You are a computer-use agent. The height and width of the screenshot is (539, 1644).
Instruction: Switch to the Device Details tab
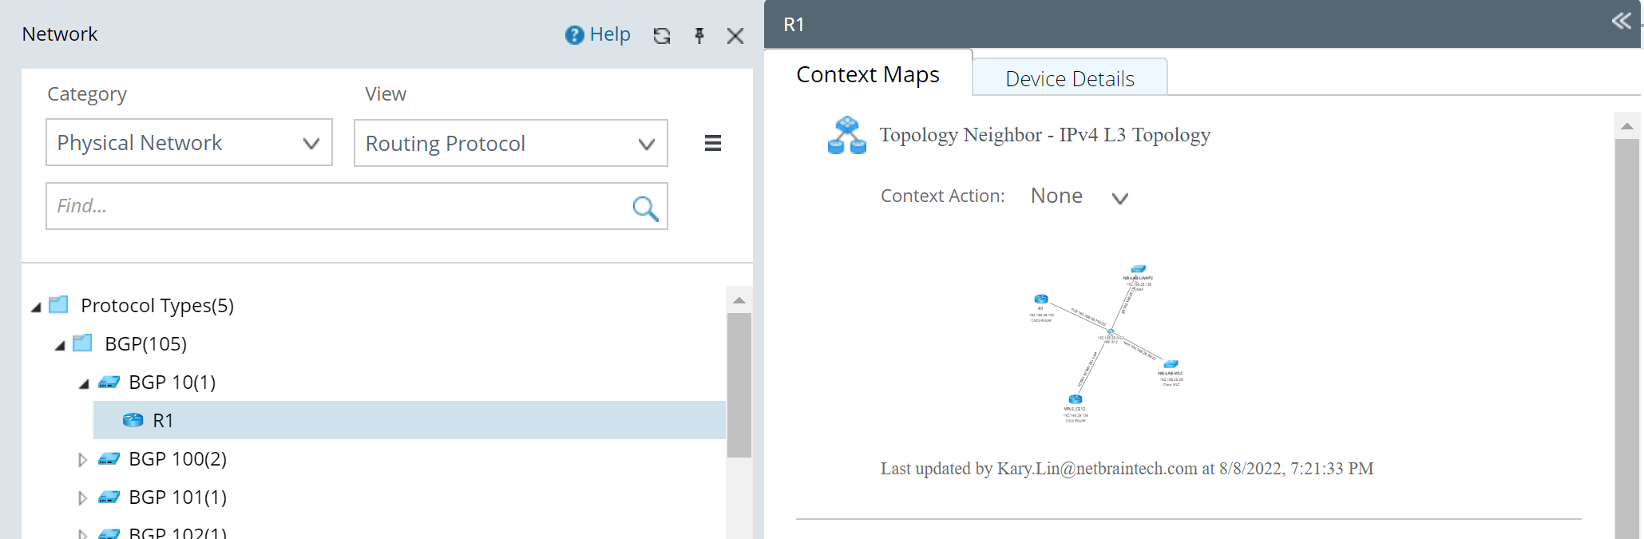pyautogui.click(x=1069, y=77)
